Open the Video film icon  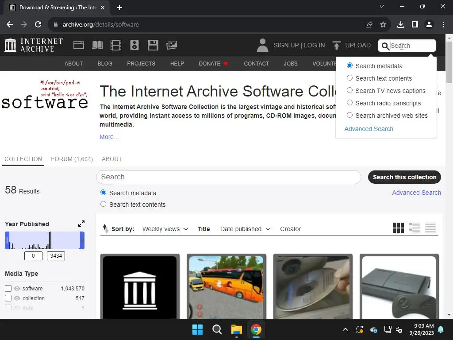pyautogui.click(x=116, y=45)
